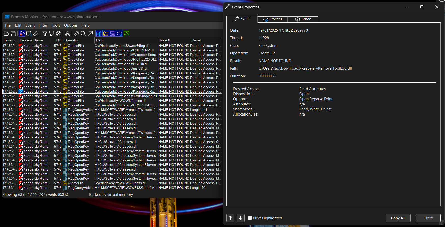Open the File menu
This screenshot has width=445, height=227.
pyautogui.click(x=8, y=25)
